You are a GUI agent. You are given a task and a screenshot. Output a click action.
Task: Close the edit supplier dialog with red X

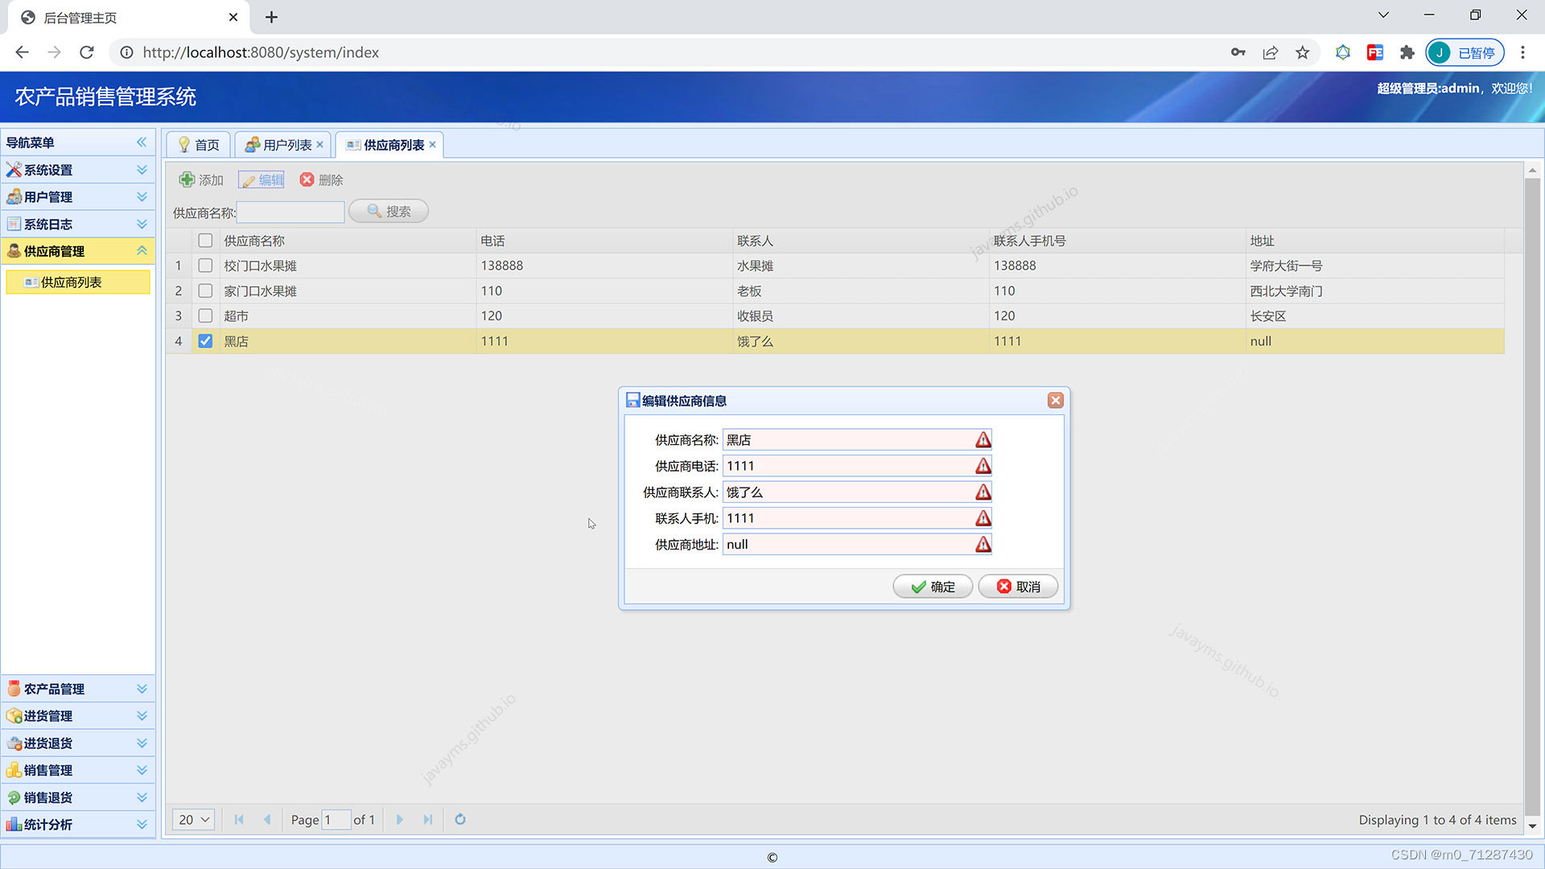[1055, 401]
